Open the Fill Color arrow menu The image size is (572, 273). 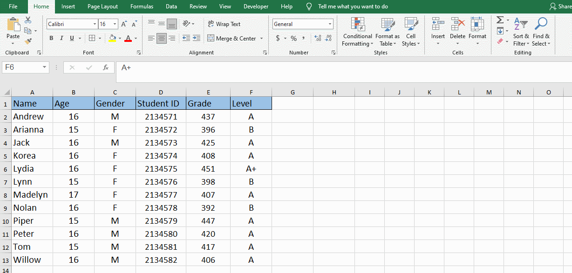tap(120, 38)
